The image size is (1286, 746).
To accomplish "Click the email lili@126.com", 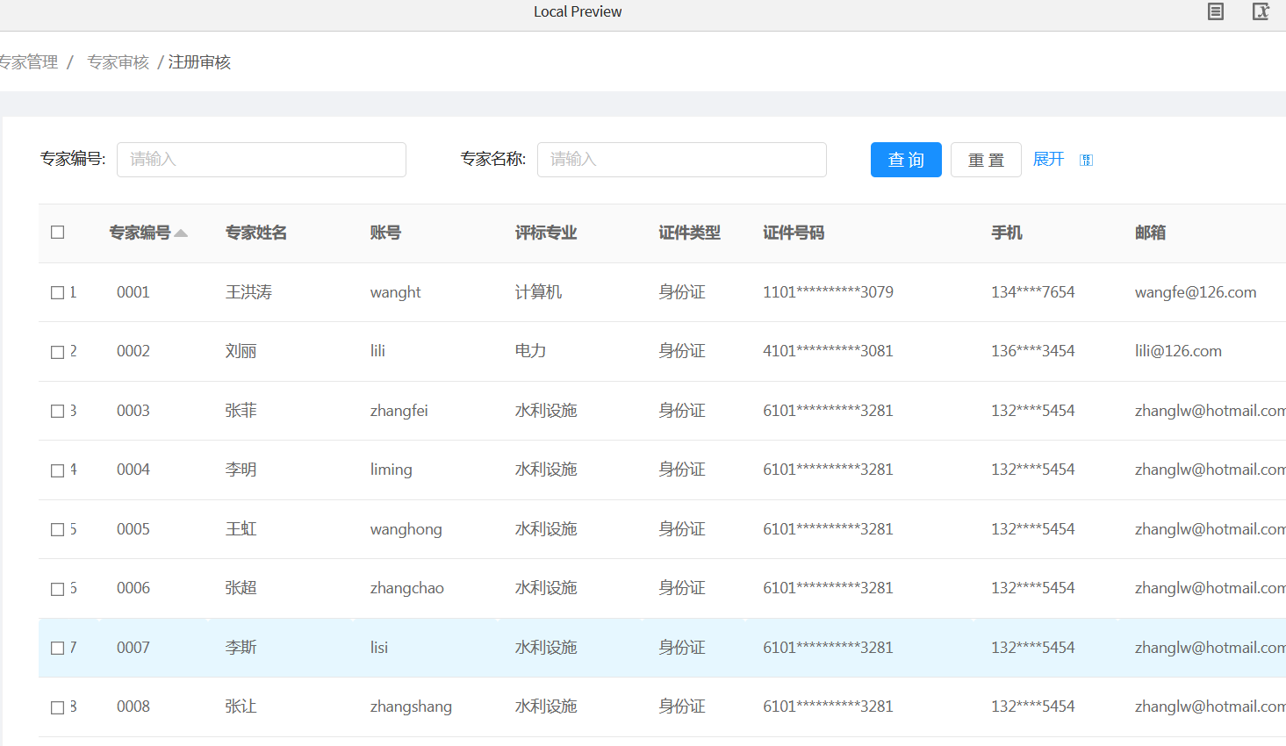I will point(1178,351).
